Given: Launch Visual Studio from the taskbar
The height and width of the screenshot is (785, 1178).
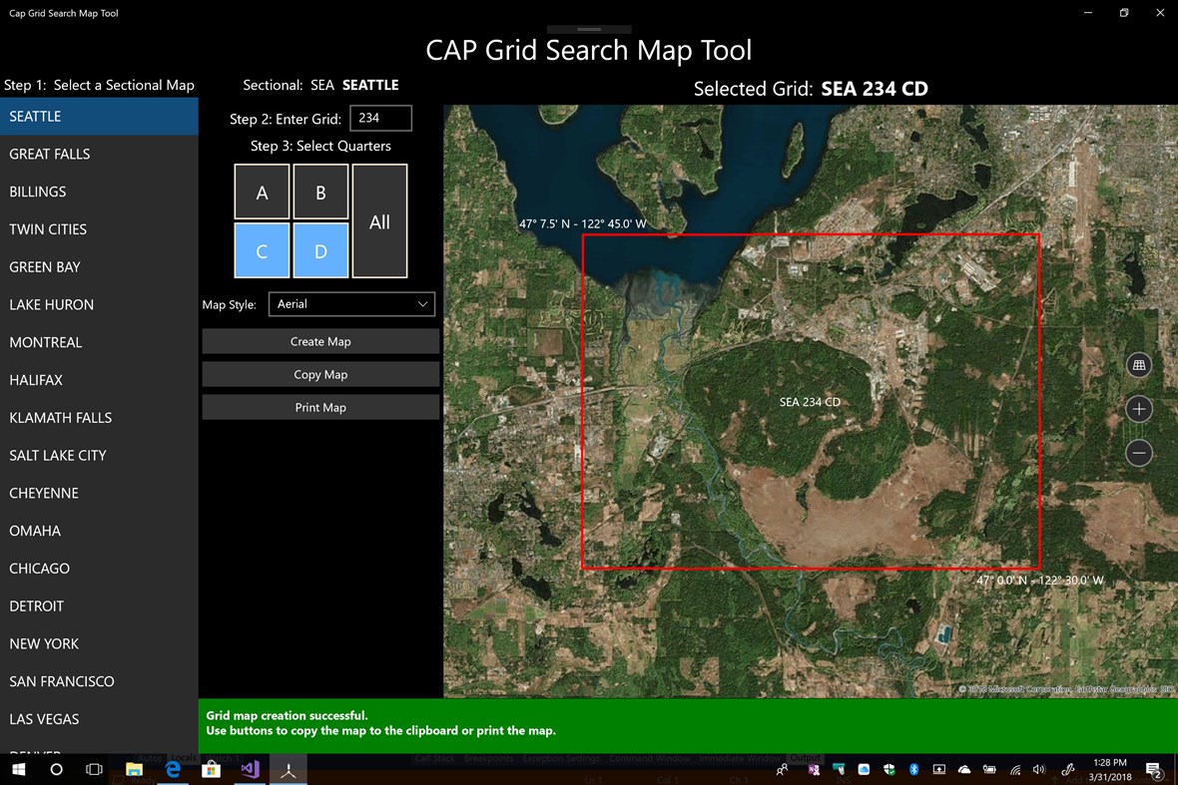Looking at the screenshot, I should coord(249,769).
